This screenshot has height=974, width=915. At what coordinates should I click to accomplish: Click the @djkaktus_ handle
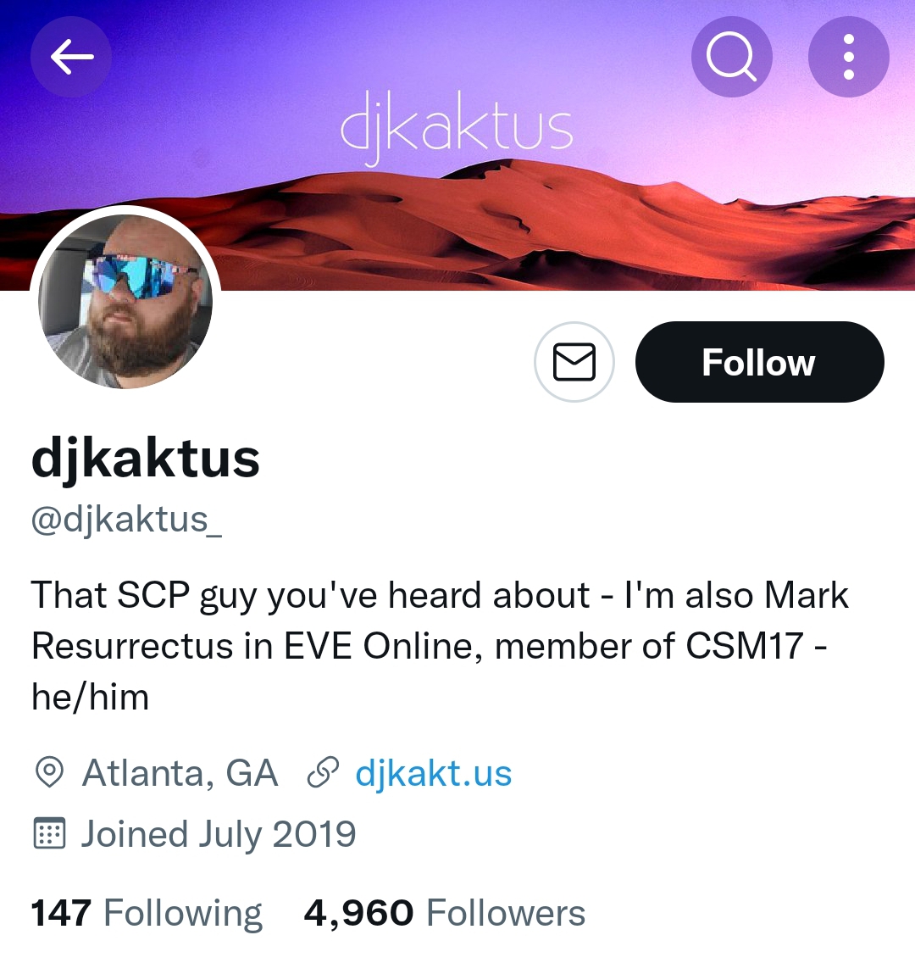[x=126, y=520]
